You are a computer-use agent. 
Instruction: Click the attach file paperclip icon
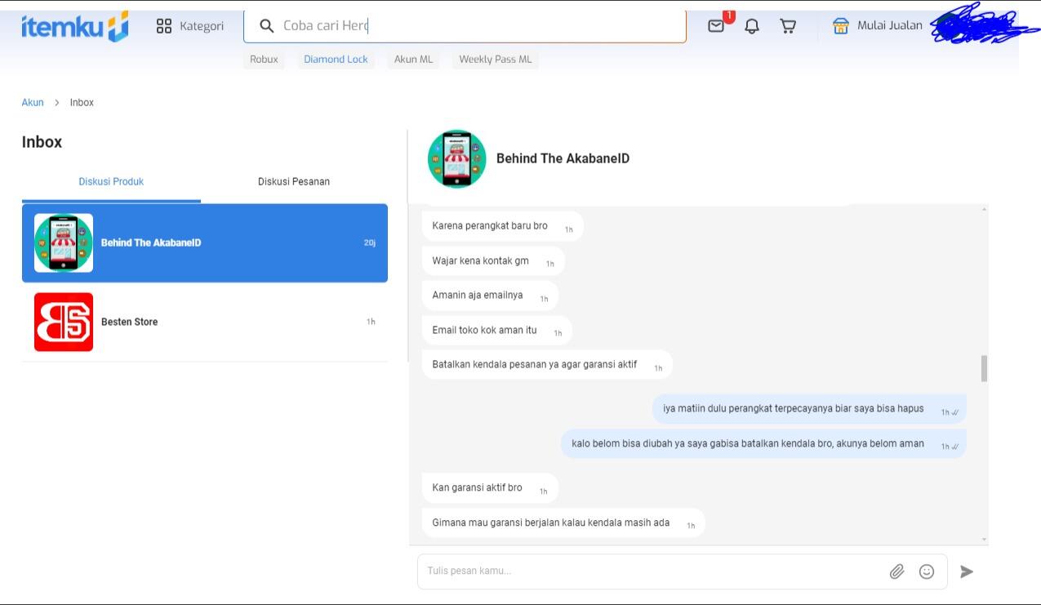pyautogui.click(x=896, y=572)
